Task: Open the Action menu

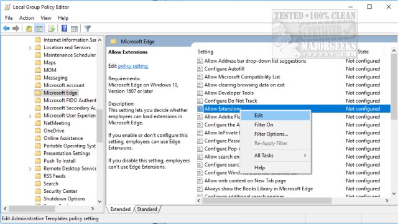Action: pos(26,18)
